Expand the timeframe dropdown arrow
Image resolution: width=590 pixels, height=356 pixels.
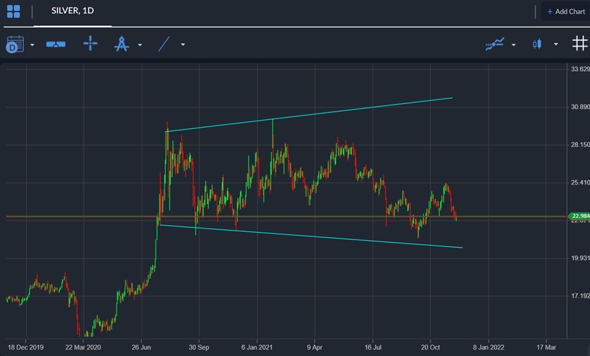click(x=32, y=45)
